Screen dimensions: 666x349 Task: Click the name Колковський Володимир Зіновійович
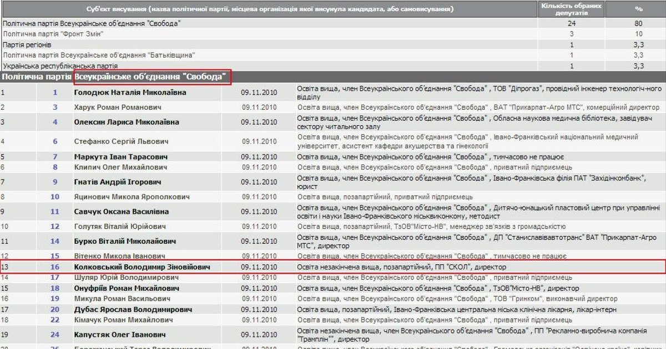point(142,268)
